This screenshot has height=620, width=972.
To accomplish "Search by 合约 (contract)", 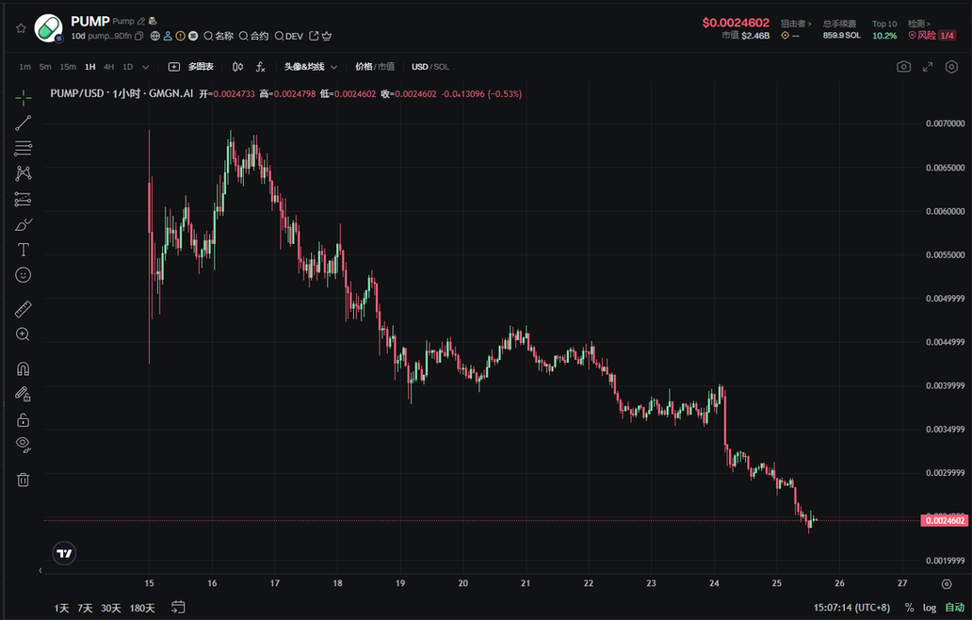I will coord(254,36).
